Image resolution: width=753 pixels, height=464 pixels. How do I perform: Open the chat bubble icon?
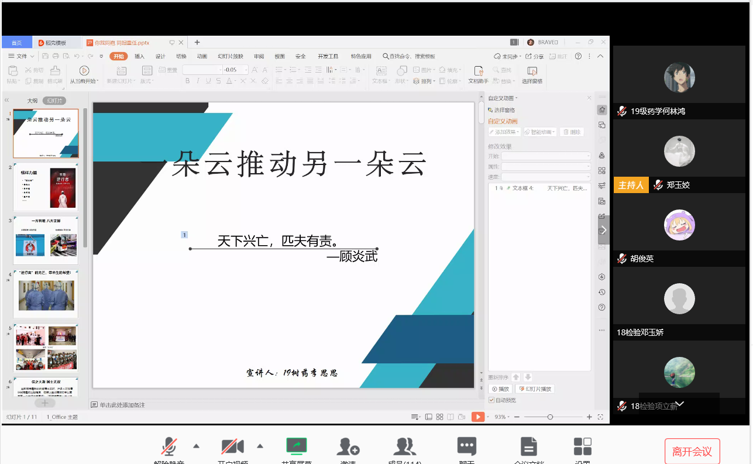466,446
